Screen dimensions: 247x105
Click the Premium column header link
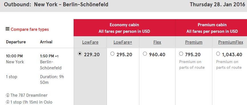coord(194,42)
